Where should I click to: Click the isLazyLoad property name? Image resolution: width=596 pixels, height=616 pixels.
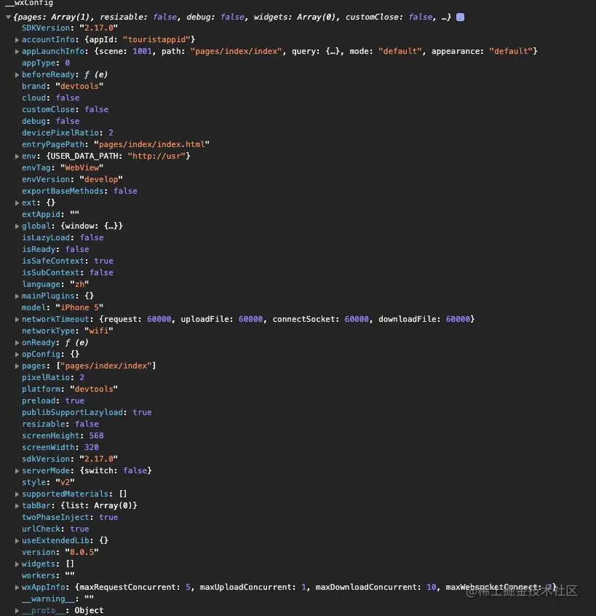tap(46, 237)
